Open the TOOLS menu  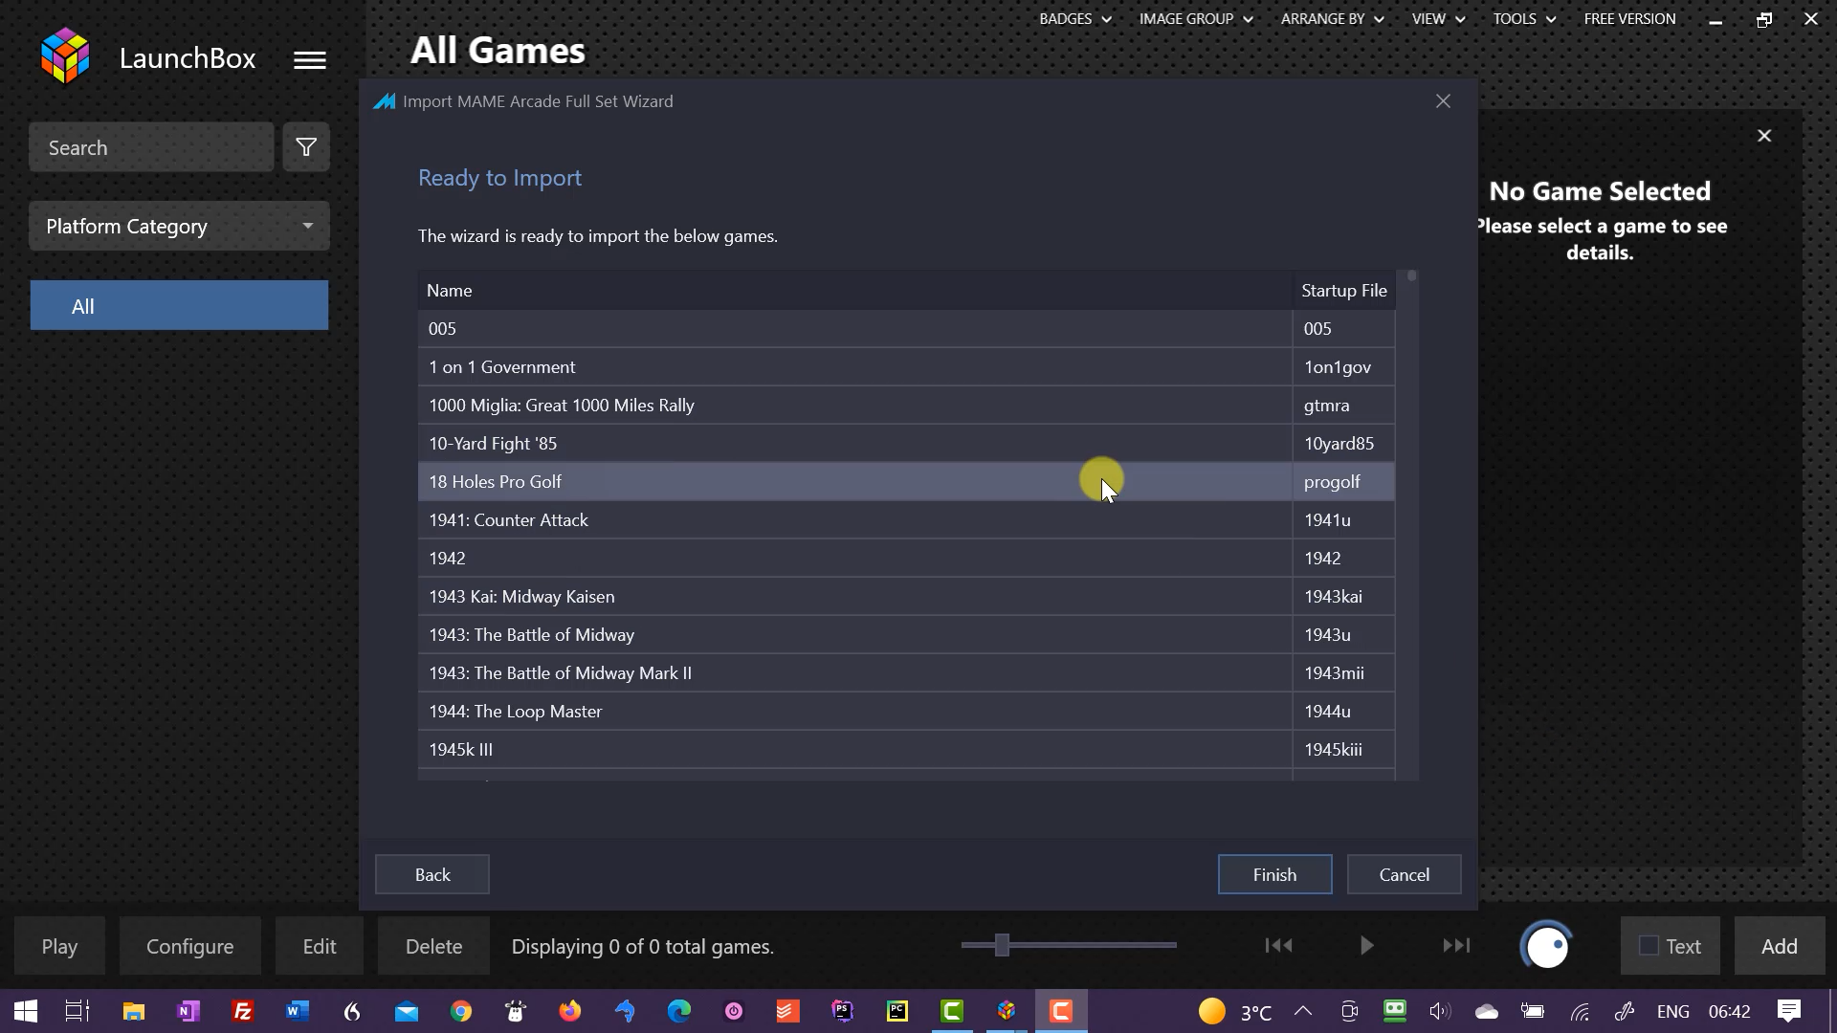1523,19
